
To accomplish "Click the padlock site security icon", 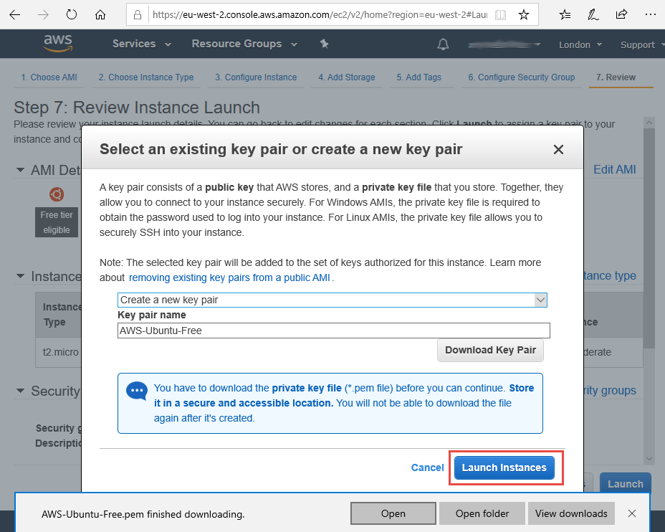I will coord(138,15).
